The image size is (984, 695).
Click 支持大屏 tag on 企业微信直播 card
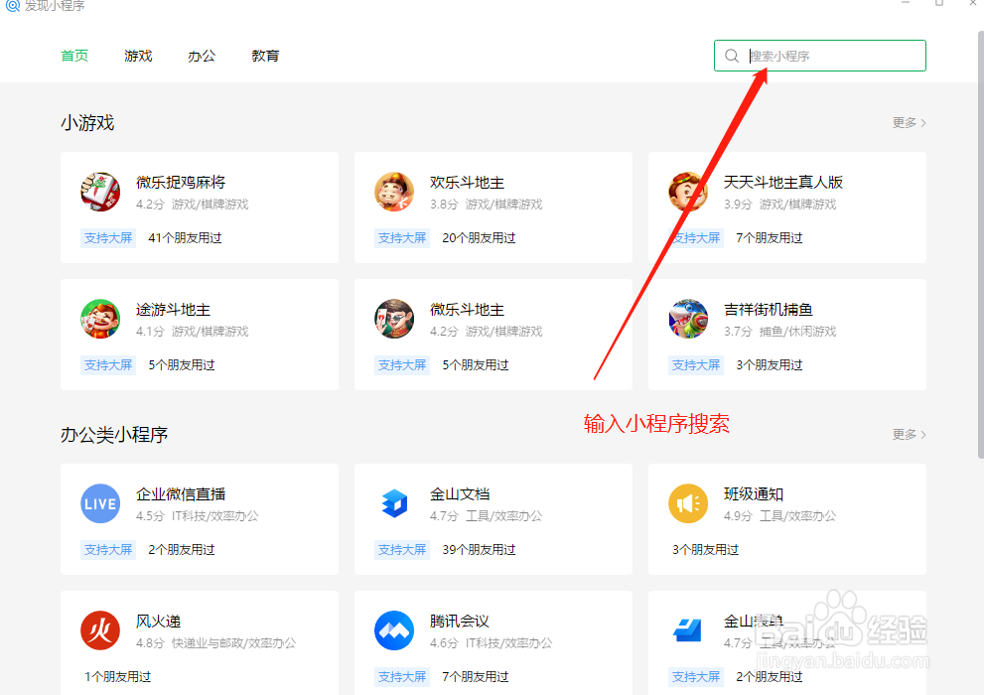108,550
